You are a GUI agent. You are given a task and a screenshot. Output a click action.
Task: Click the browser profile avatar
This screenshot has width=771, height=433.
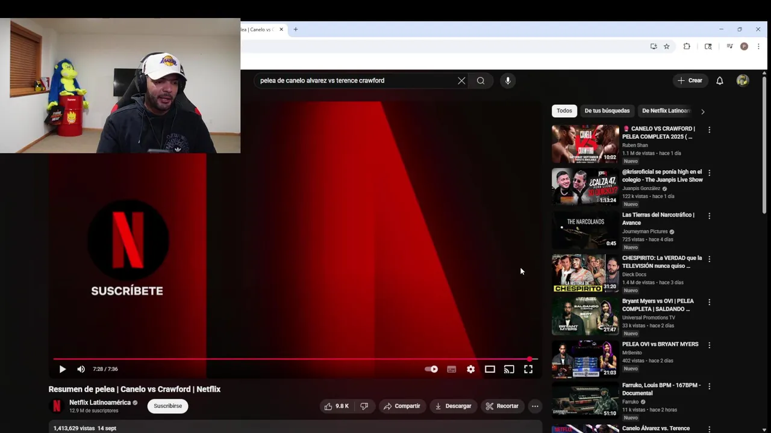(x=744, y=46)
